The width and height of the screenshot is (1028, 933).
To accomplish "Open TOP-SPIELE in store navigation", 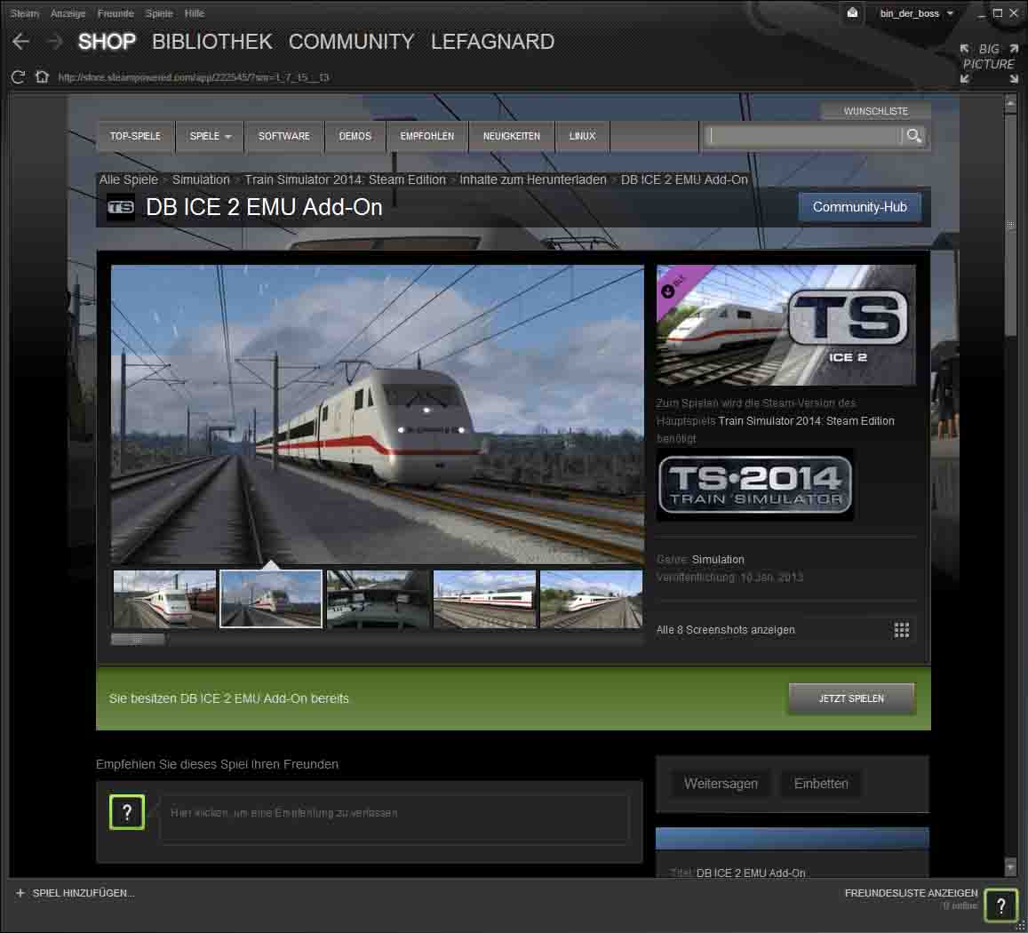I will coord(135,136).
